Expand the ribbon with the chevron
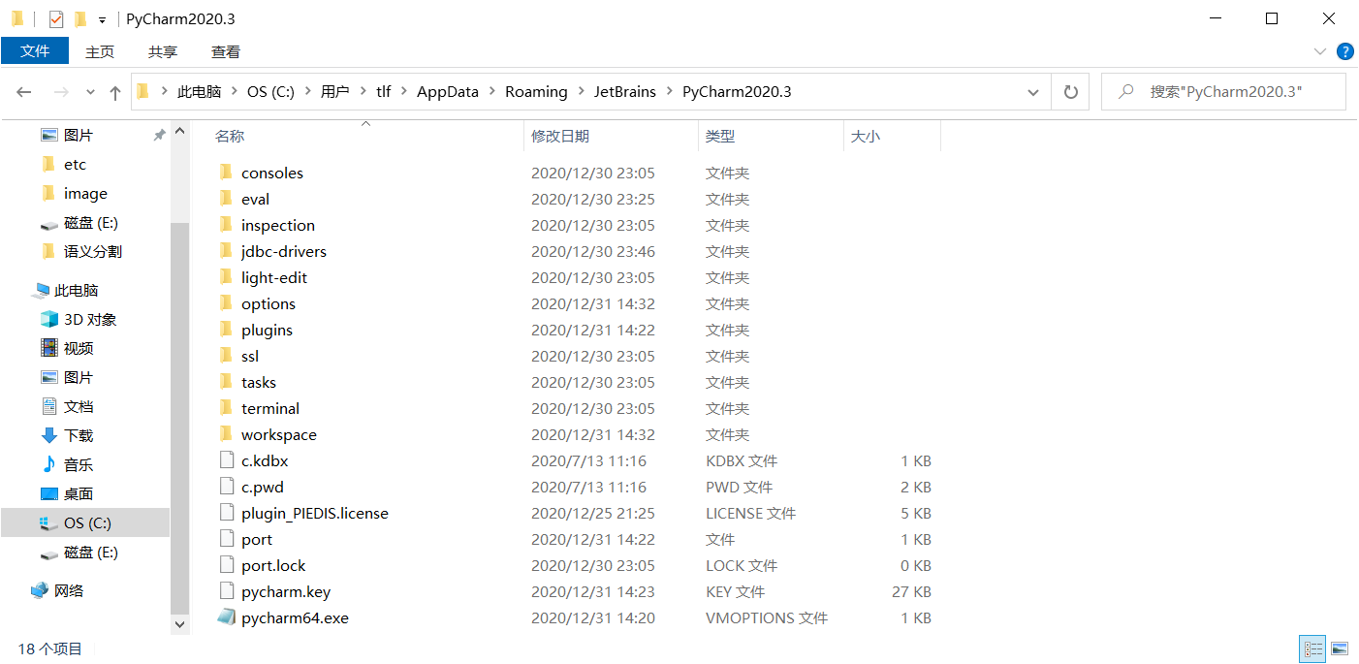 [1319, 51]
